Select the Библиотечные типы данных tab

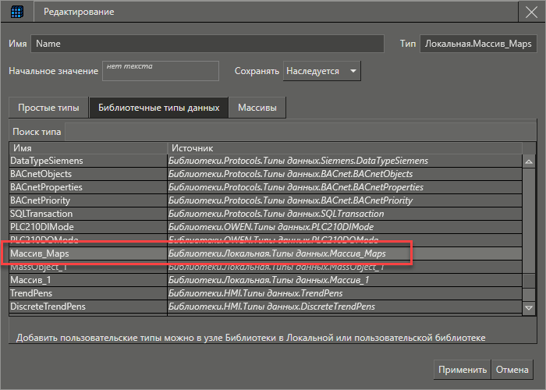point(158,108)
